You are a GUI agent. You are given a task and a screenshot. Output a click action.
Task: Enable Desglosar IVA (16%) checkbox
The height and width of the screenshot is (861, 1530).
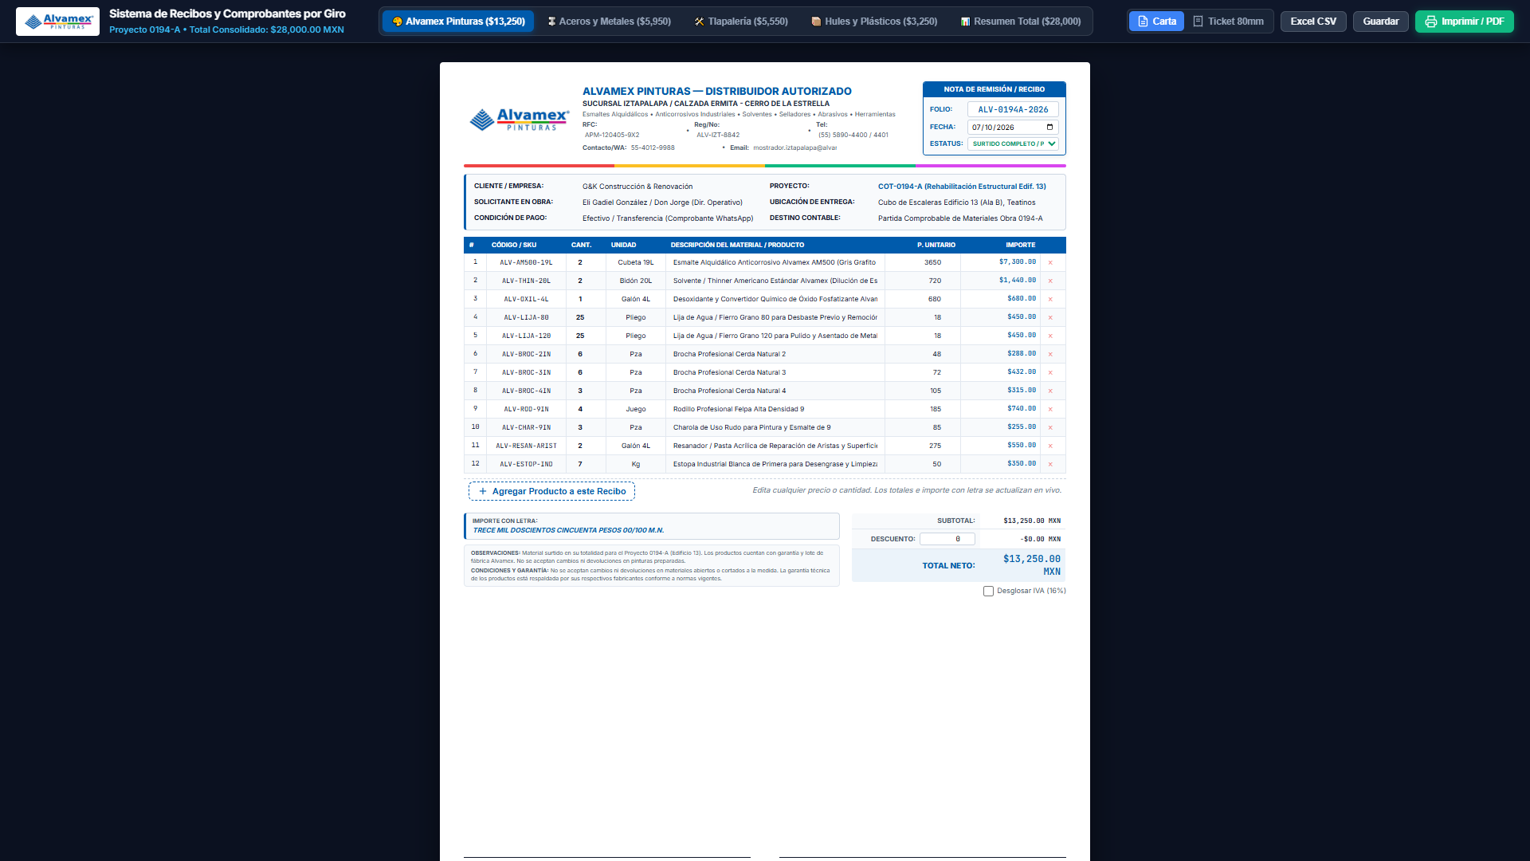coord(988,591)
